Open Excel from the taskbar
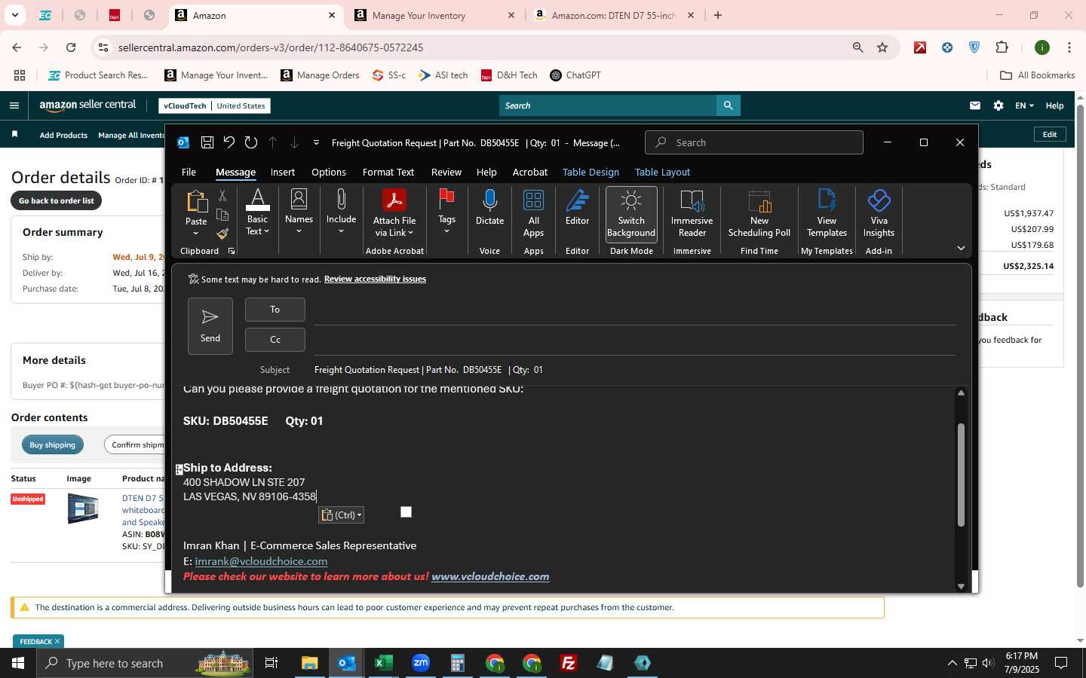The width and height of the screenshot is (1086, 678). [383, 663]
